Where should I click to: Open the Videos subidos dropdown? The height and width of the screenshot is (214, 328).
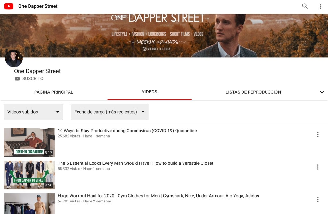(33, 112)
